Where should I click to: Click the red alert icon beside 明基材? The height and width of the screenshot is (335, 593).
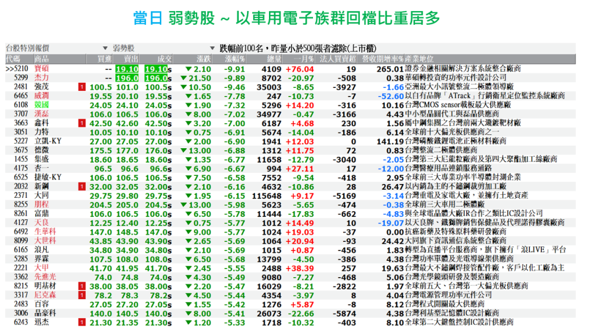click(82, 286)
